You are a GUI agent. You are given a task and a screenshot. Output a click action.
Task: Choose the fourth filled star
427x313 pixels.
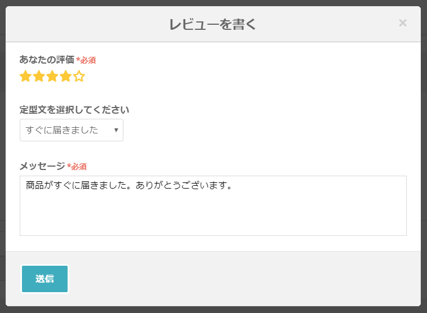coord(66,77)
